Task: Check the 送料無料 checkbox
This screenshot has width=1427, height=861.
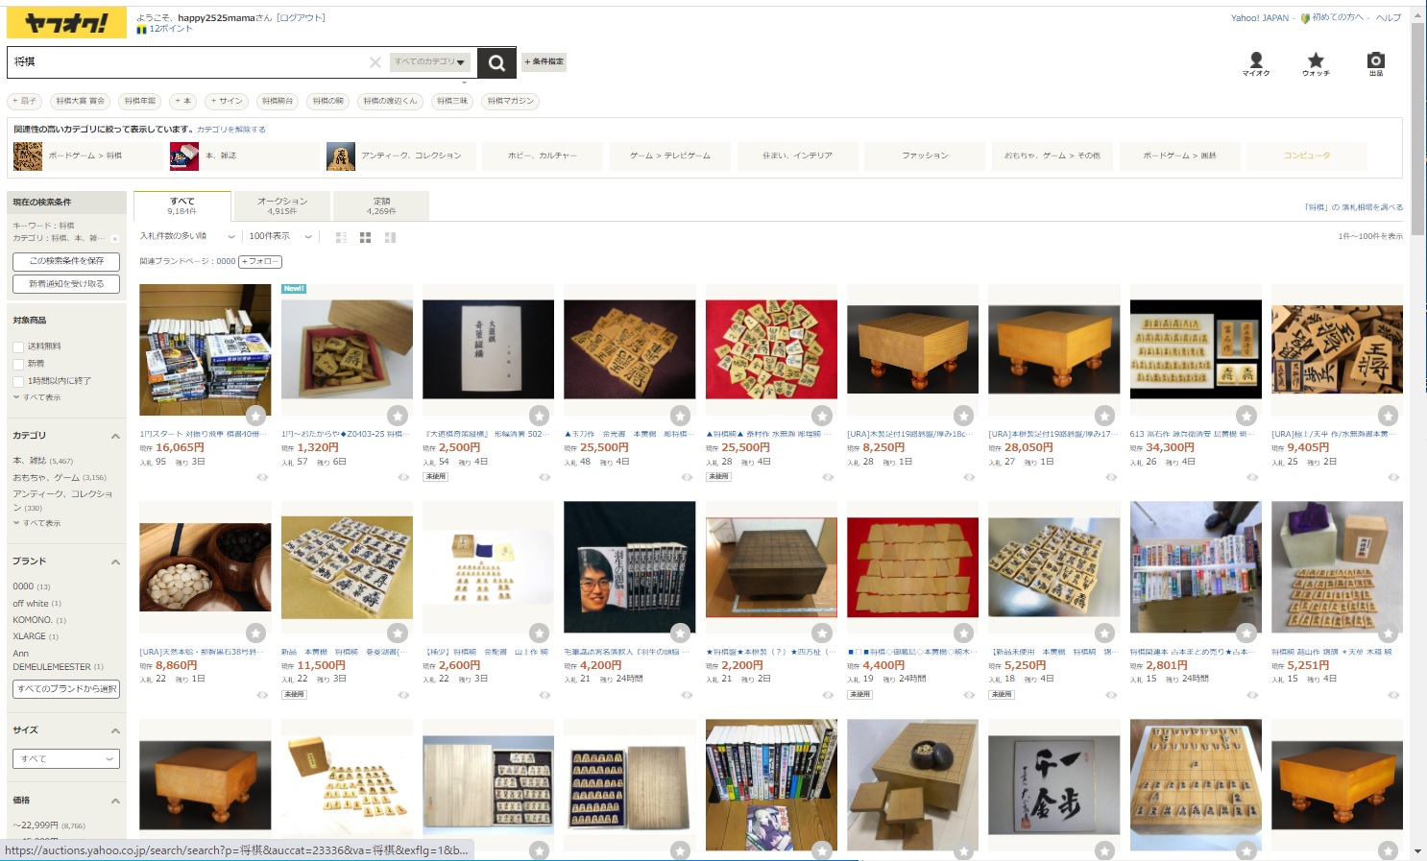Action: coord(18,347)
